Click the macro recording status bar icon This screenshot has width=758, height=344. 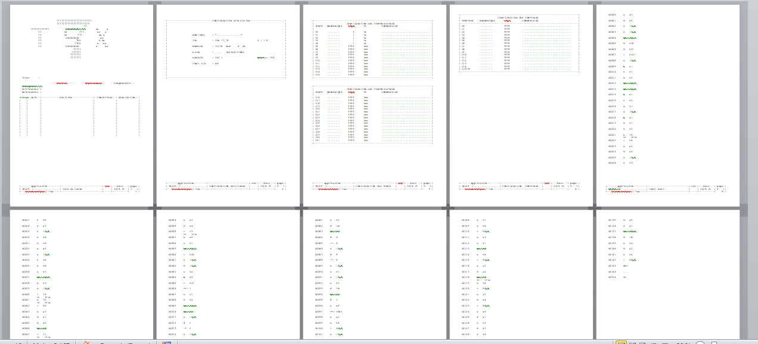coord(167,342)
